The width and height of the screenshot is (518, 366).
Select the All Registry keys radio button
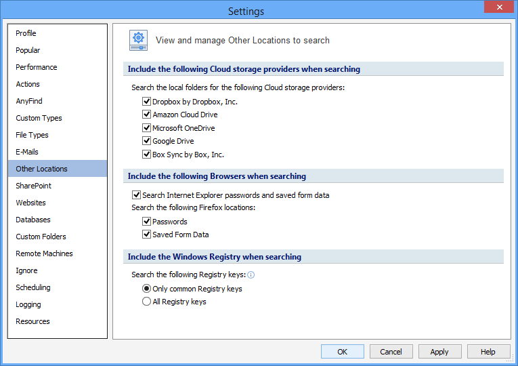146,302
